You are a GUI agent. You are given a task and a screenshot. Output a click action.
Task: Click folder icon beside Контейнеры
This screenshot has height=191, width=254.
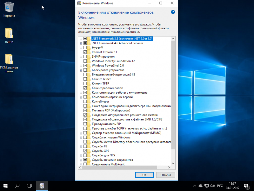(x=89, y=102)
